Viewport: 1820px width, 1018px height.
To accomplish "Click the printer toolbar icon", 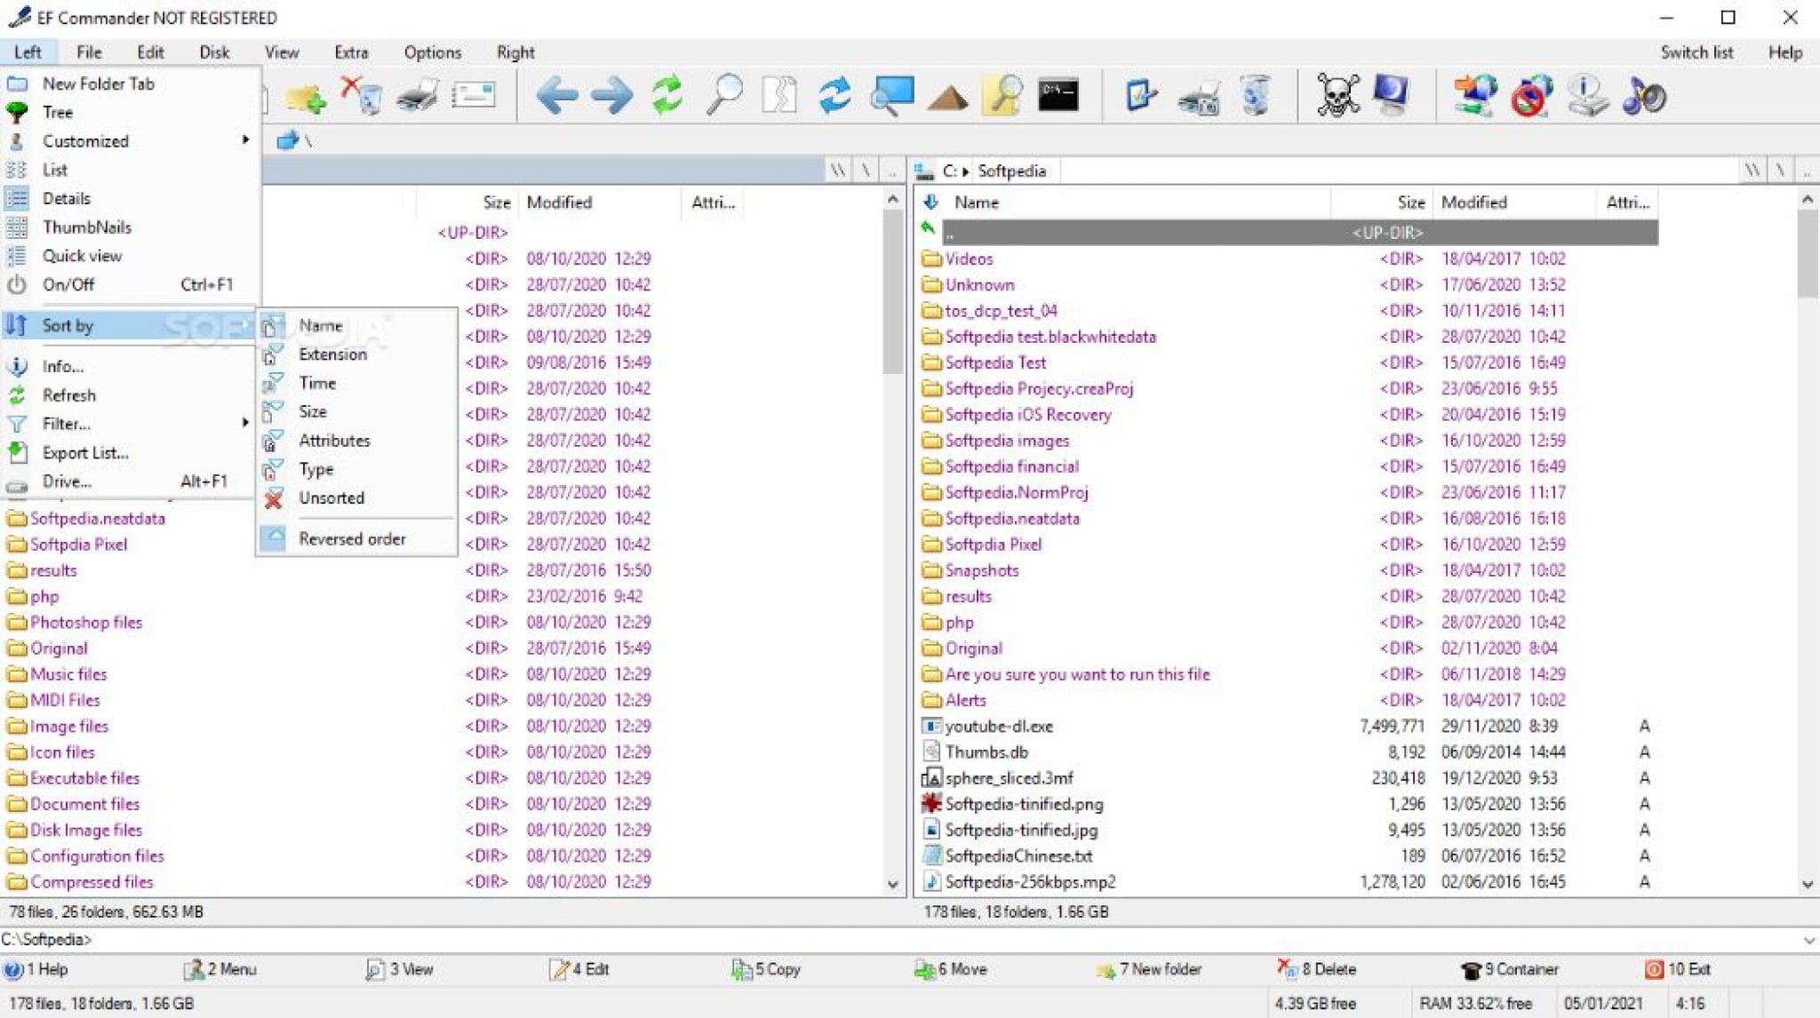I will [418, 96].
